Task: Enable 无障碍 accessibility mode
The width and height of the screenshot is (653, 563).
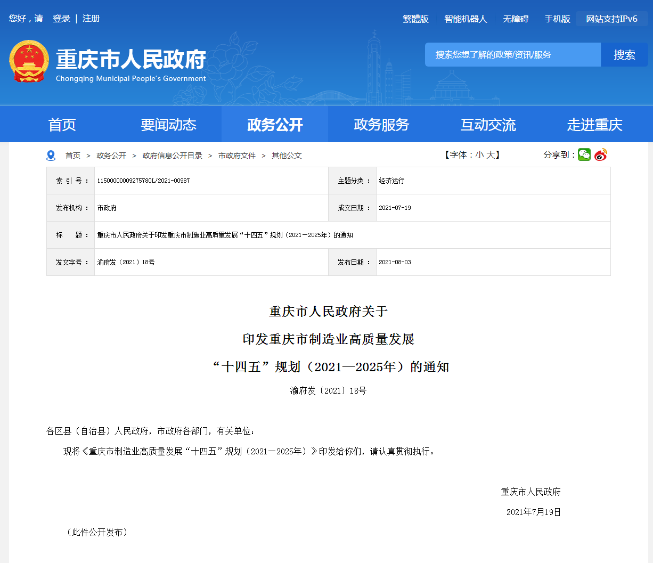Action: [516, 19]
